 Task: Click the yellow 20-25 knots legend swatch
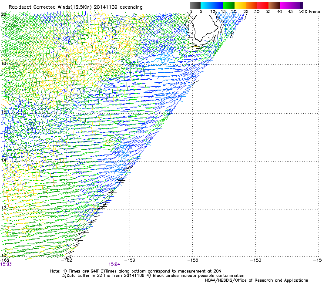240,5
